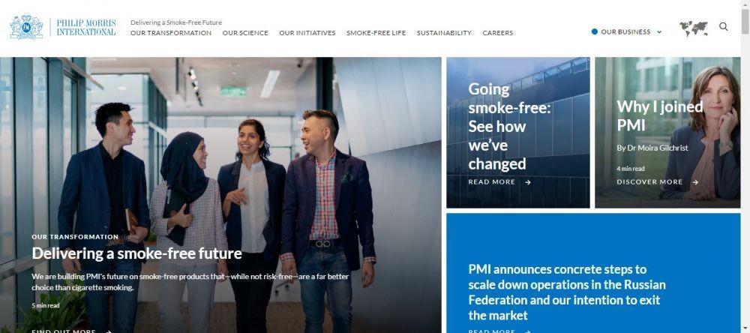Open the Delivering a smoke-free future headline
This screenshot has width=750, height=333.
coord(136,253)
